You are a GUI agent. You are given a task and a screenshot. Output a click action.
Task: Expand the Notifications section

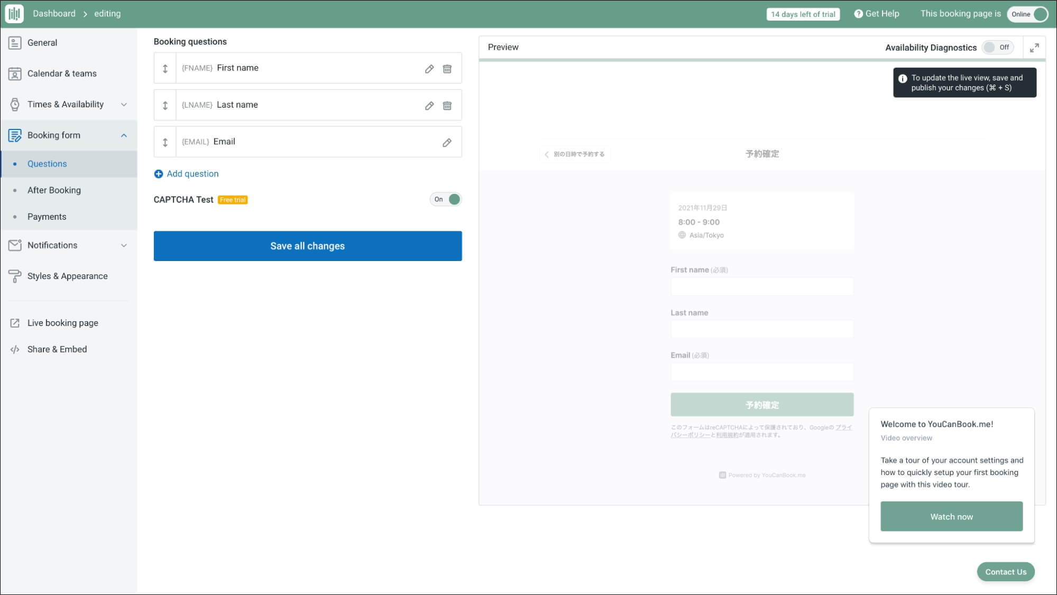[124, 245]
